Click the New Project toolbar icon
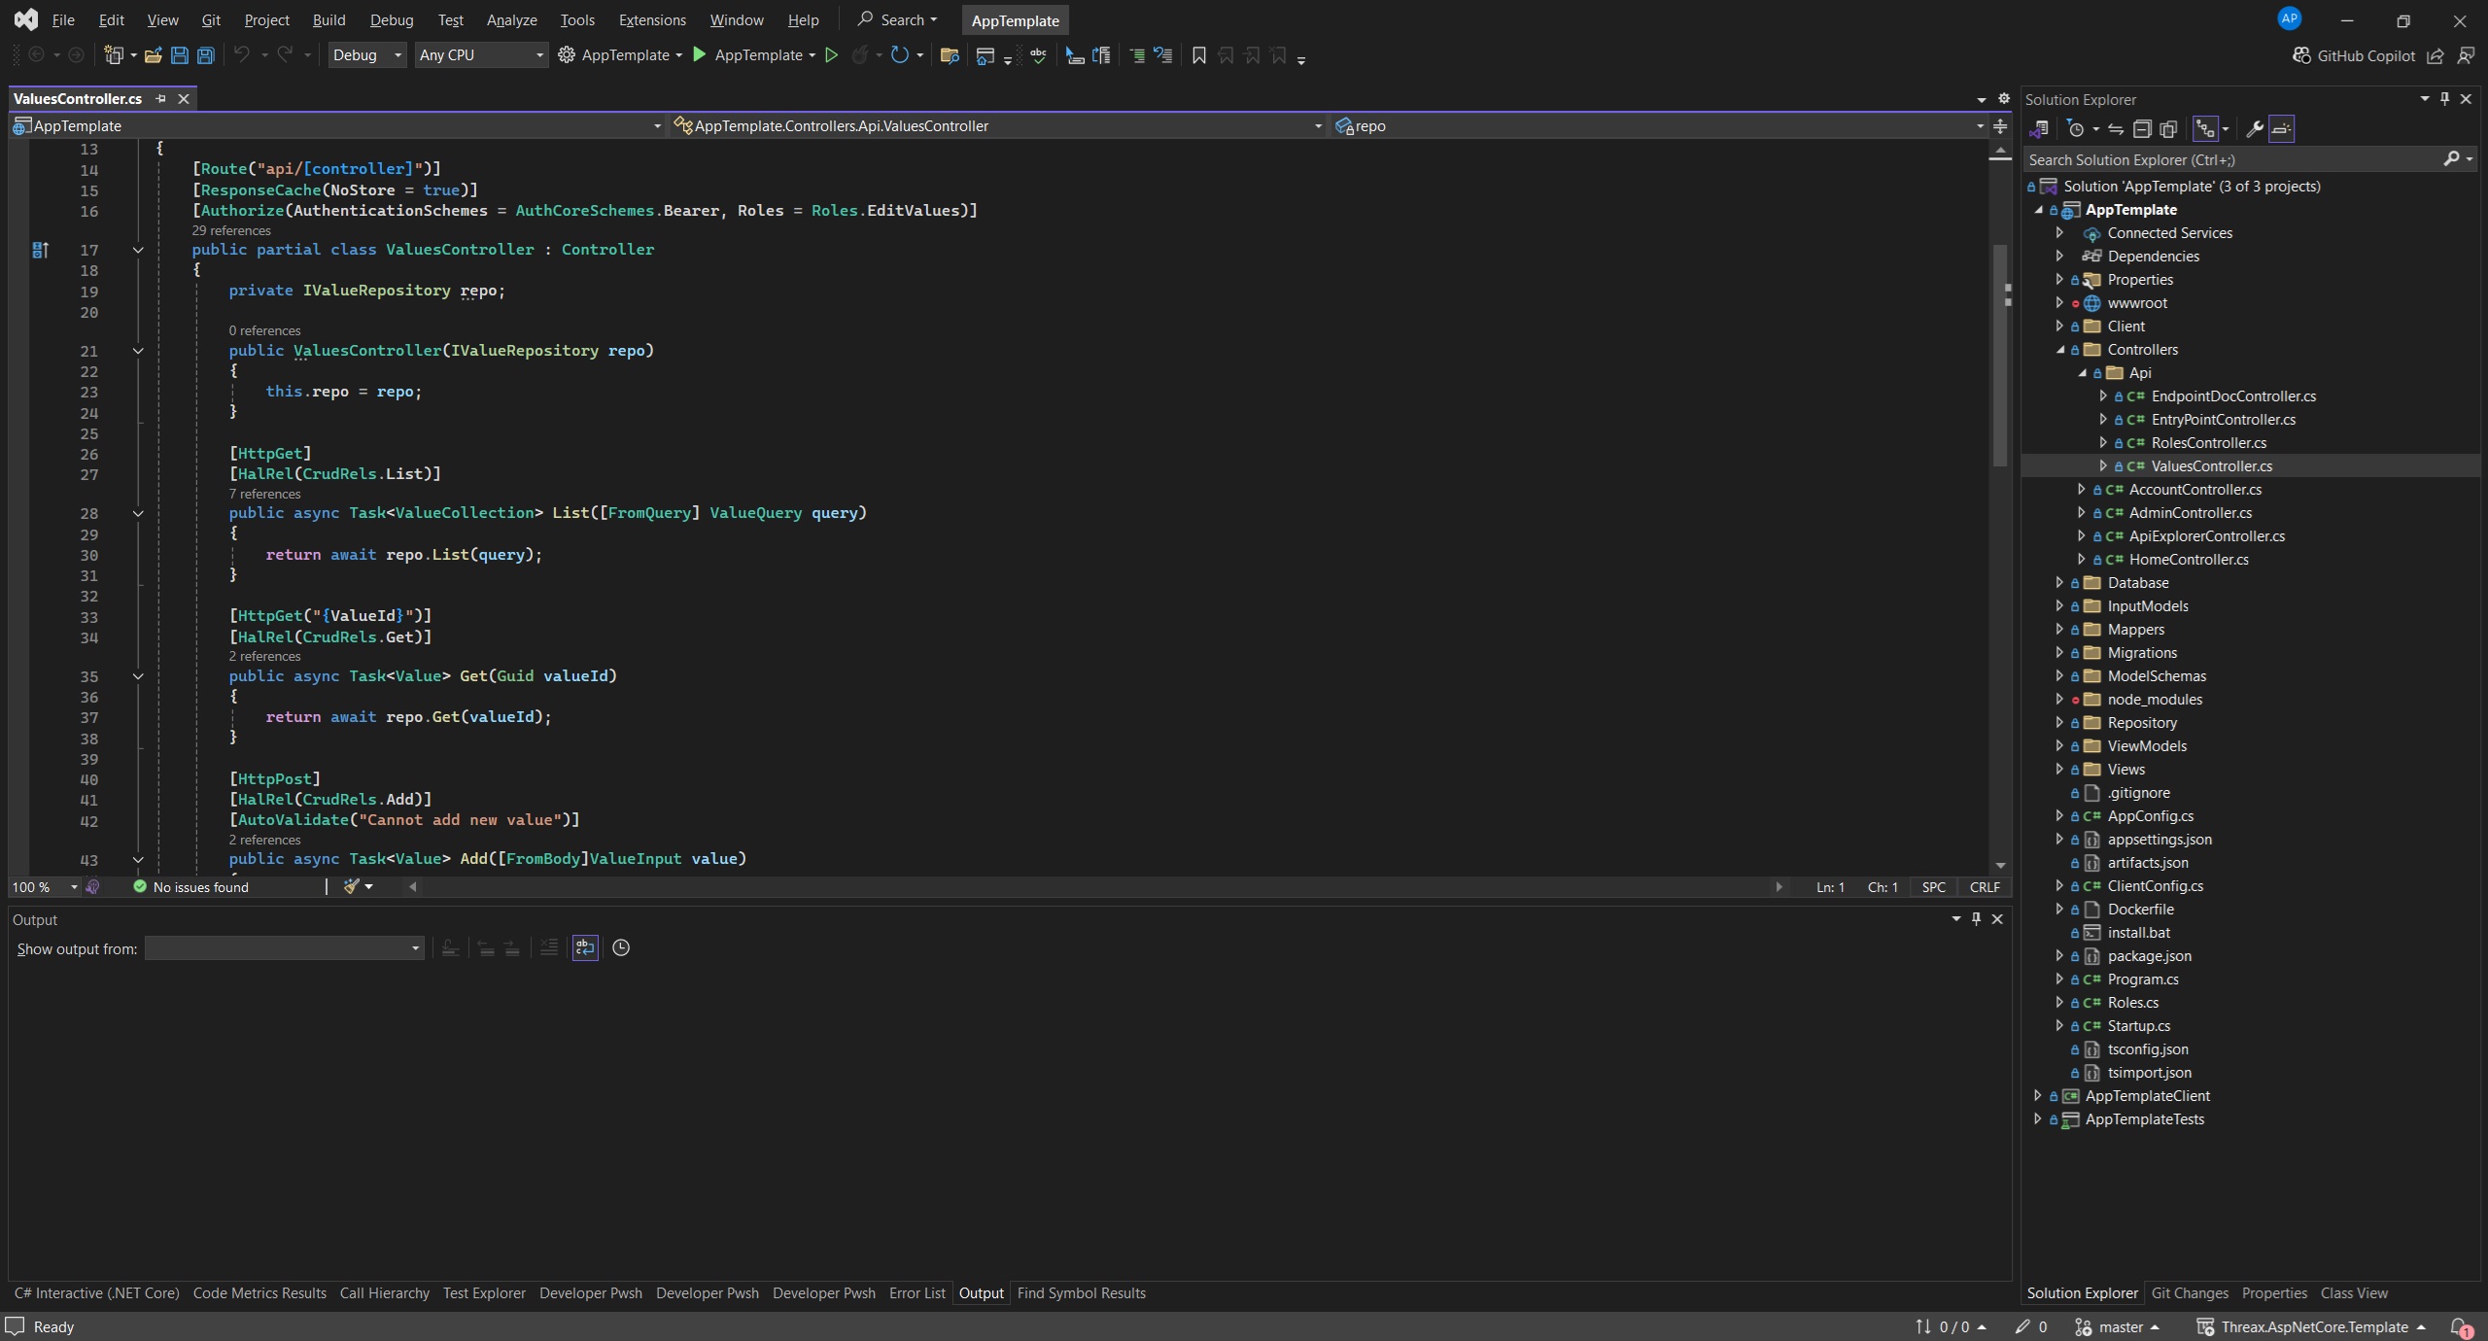This screenshot has width=2488, height=1341. [114, 55]
